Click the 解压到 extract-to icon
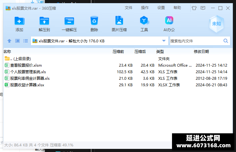236x152 pixels. coord(44,21)
